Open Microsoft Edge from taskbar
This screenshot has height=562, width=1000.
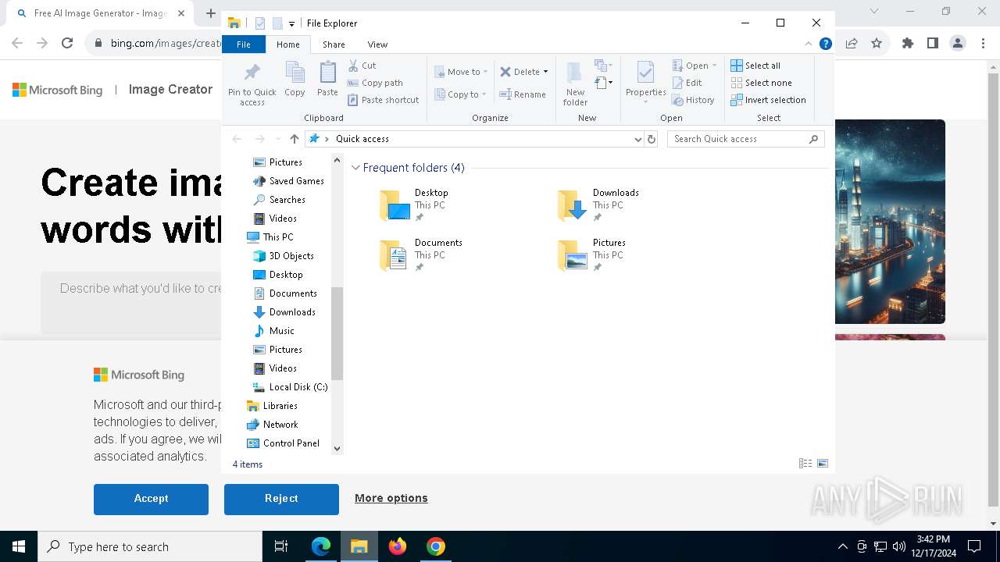pyautogui.click(x=321, y=546)
